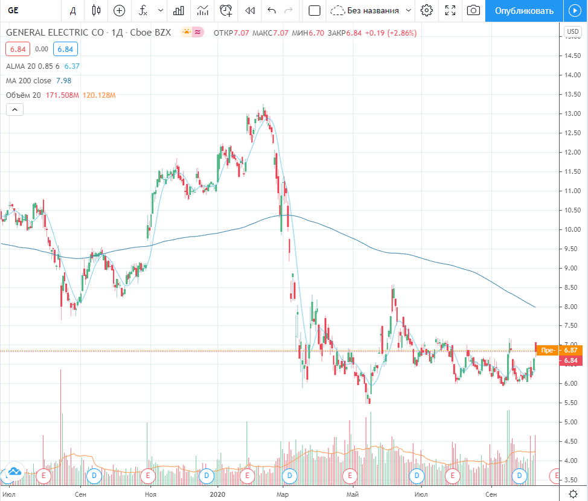Click the red 6.84 sell price box

(18, 49)
